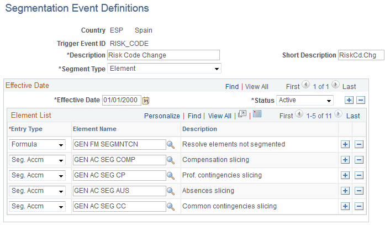390x225 pixels.
Task: Add row after Compensation slicing
Action: (345, 160)
